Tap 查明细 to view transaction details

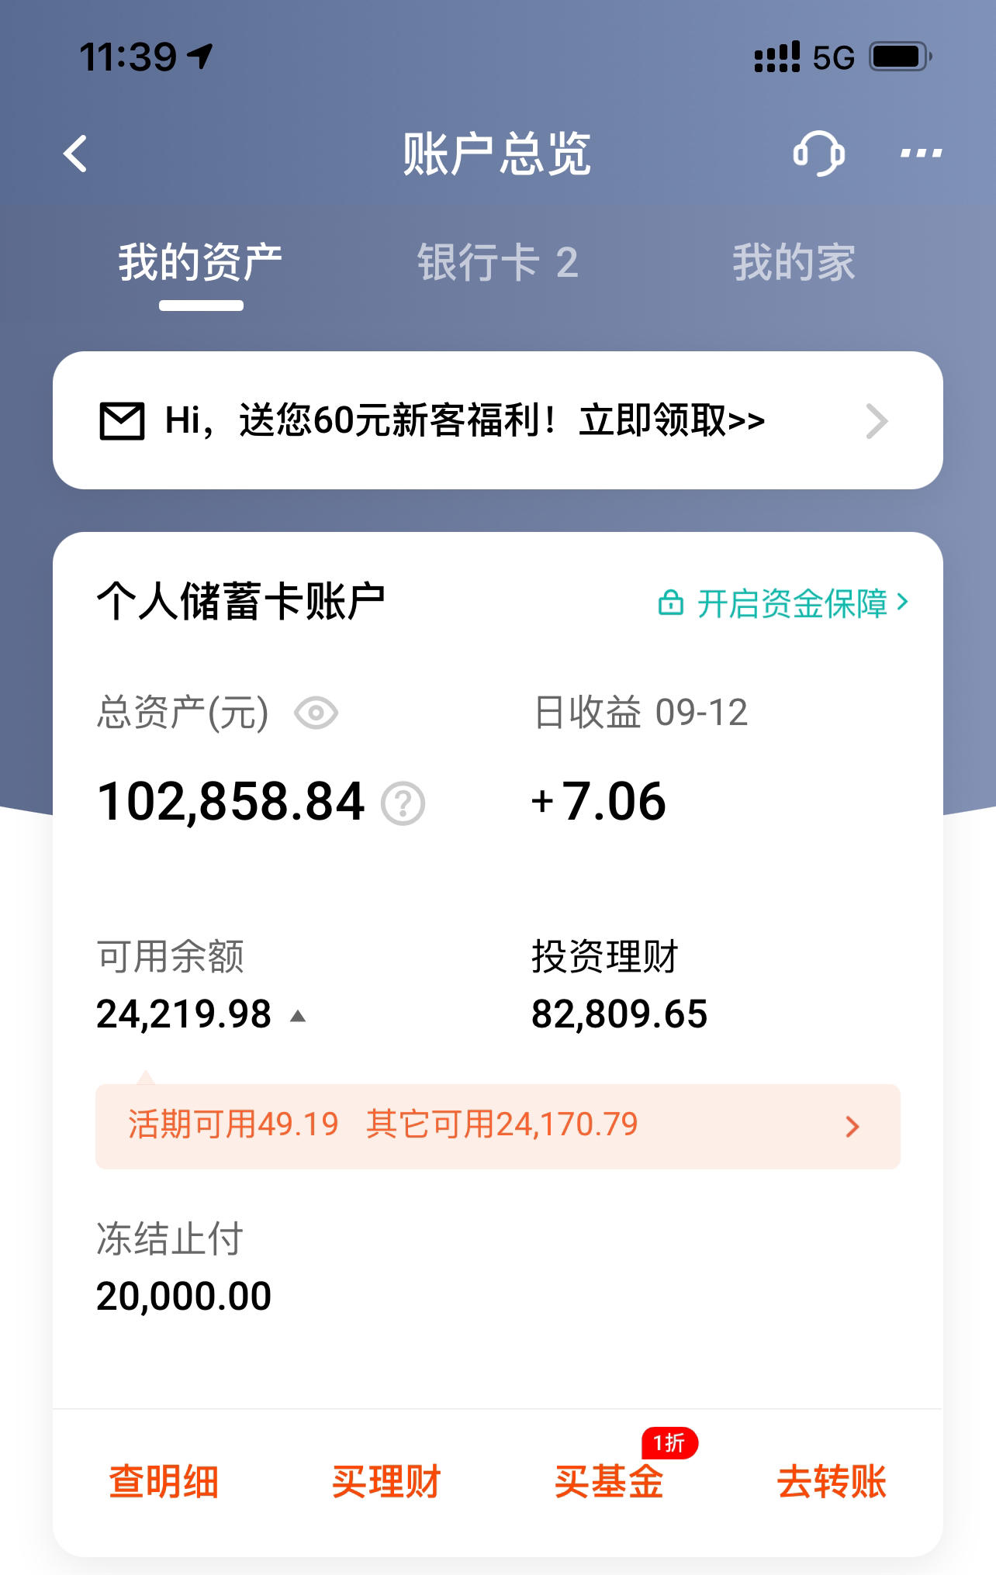point(164,1482)
